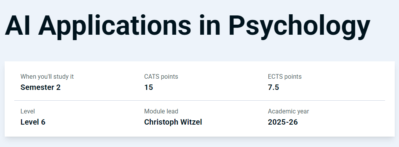Screen dimensions: 399x147
Task: Click the CATS points value '15'
Action: click(x=148, y=87)
